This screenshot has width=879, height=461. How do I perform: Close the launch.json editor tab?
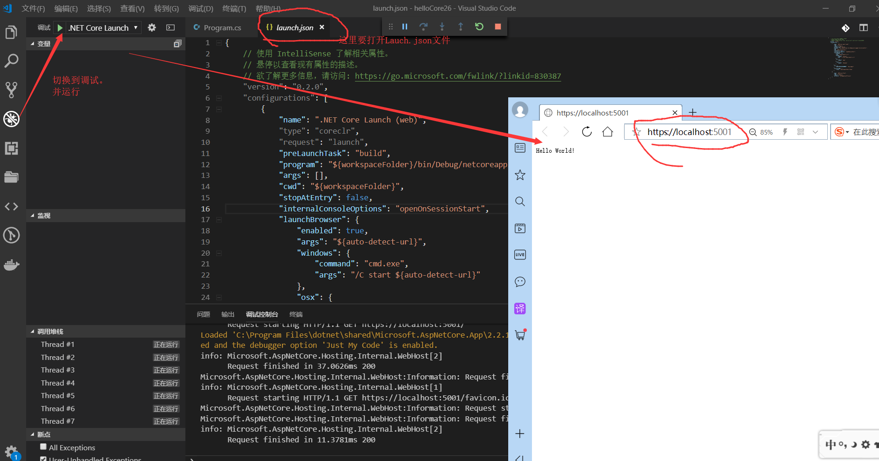click(x=322, y=27)
